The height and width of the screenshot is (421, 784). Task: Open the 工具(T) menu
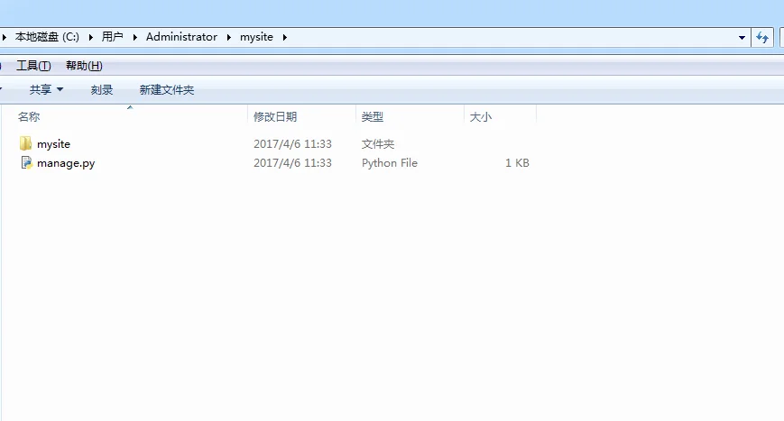pos(33,66)
